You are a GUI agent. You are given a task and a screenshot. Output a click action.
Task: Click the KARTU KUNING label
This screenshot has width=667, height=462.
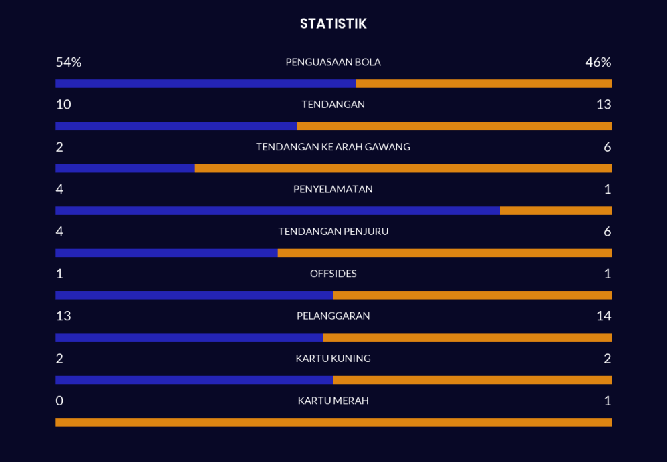pyautogui.click(x=333, y=359)
